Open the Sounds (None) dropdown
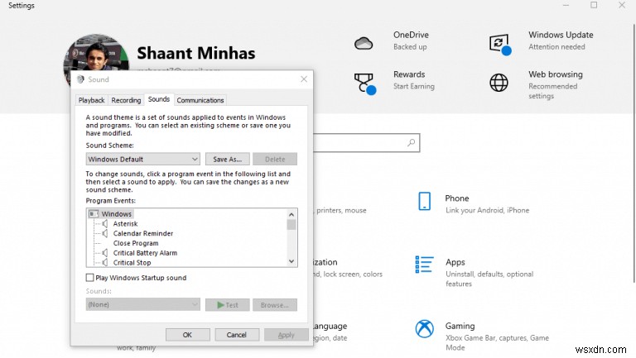 click(142, 304)
